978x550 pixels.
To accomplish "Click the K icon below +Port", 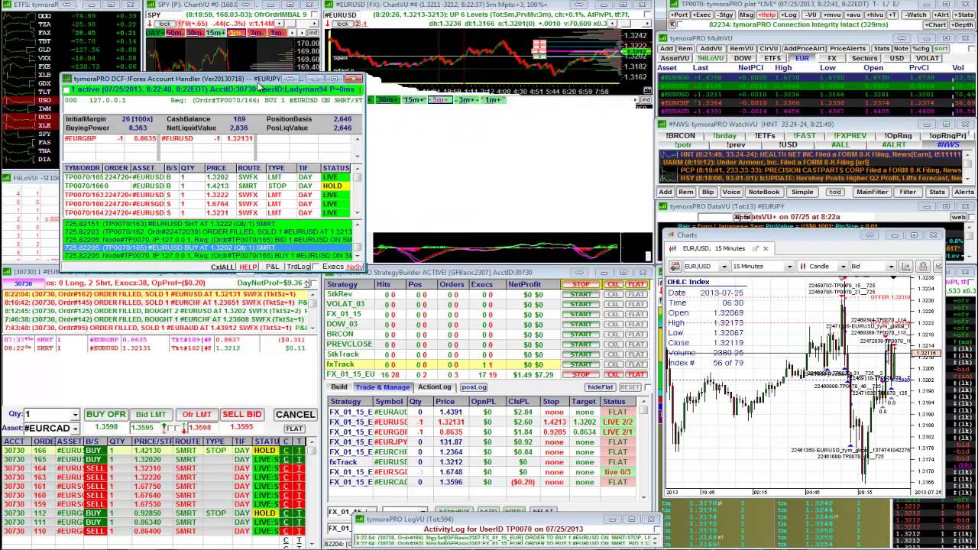I will pos(672,24).
